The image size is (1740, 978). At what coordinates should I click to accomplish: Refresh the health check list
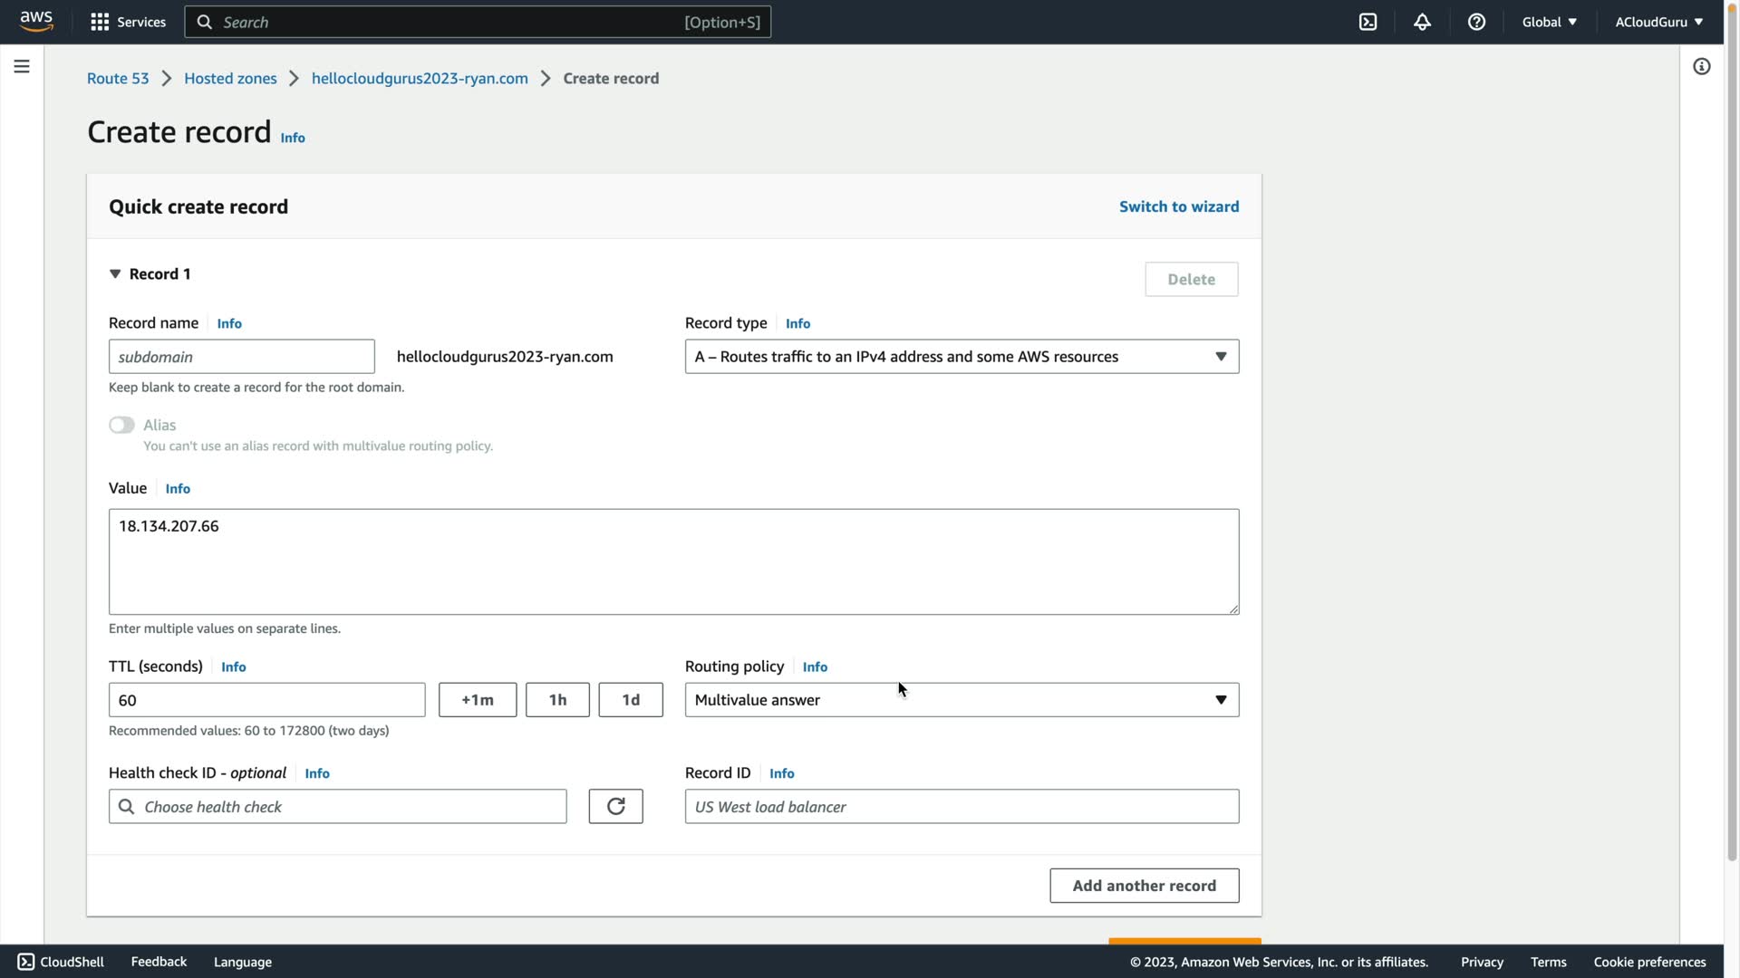(615, 806)
